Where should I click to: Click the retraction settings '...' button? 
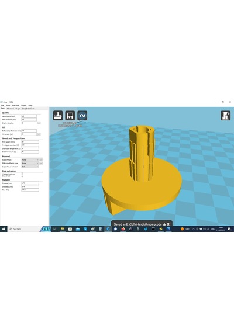(x=39, y=123)
